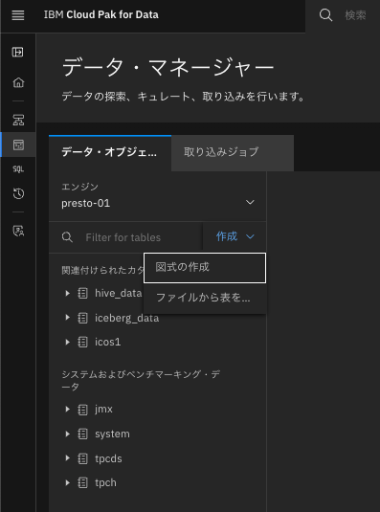The image size is (380, 512).
Task: Click the IBM Cloud Pak for Data title
Action: coord(101,14)
